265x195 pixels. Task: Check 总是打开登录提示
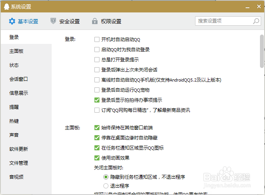[97, 59]
